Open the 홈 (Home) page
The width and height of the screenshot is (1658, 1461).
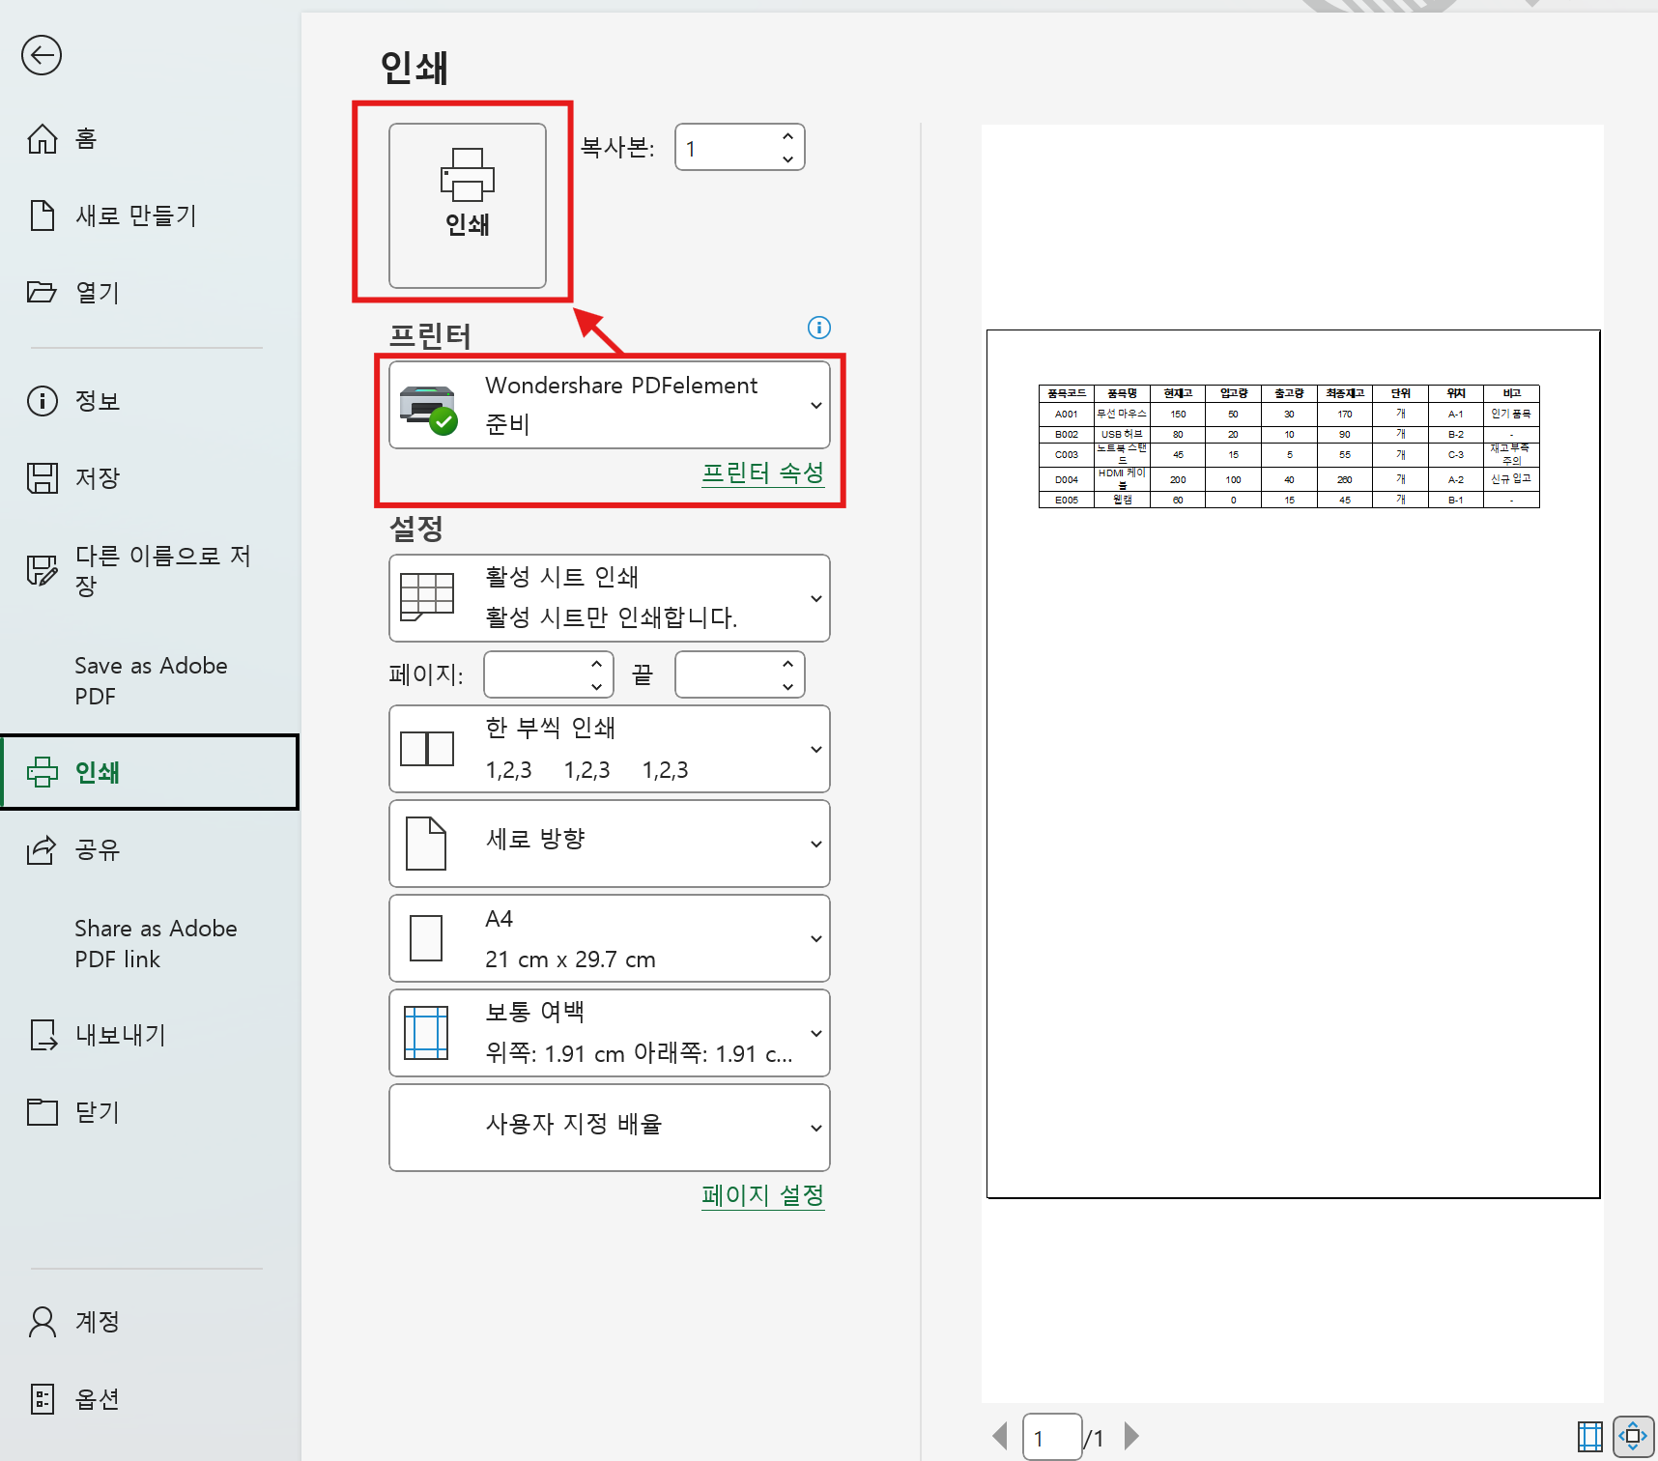pyautogui.click(x=62, y=139)
